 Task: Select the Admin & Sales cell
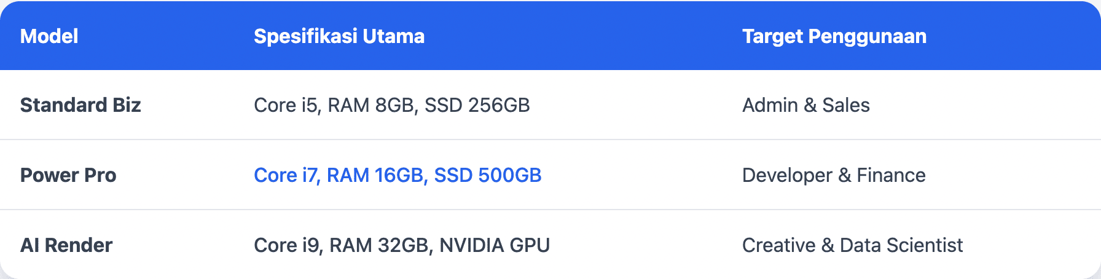pyautogui.click(x=806, y=105)
